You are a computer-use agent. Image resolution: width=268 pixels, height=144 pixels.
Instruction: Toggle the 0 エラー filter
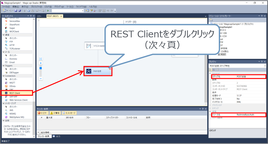click(x=43, y=113)
